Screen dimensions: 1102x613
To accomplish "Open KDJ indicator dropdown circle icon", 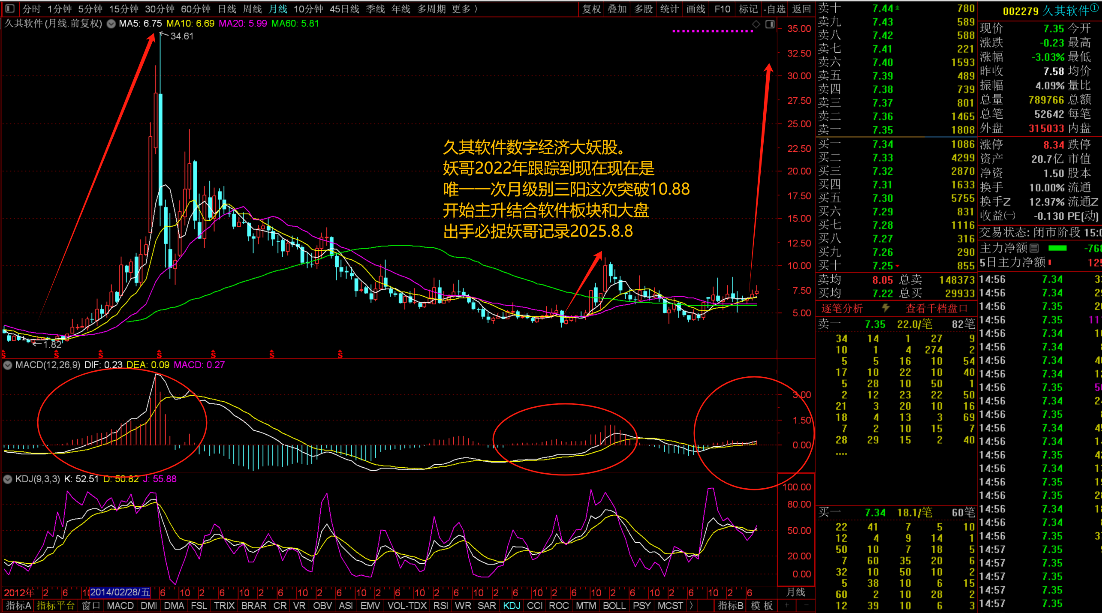I will 8,479.
